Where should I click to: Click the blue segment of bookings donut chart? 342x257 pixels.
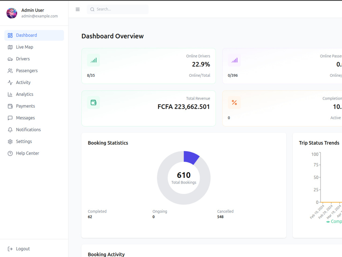click(x=190, y=157)
